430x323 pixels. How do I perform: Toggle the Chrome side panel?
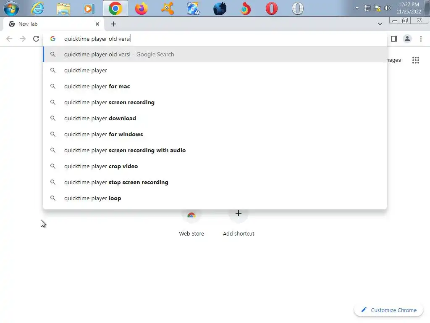394,39
